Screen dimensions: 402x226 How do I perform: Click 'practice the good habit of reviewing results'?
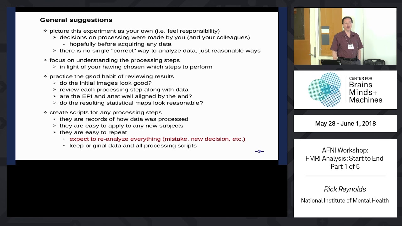[x=111, y=76]
